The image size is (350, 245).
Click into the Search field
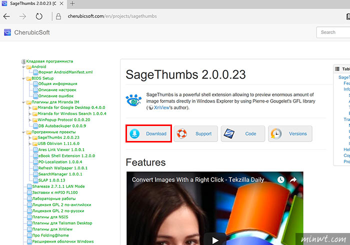[x=333, y=32]
